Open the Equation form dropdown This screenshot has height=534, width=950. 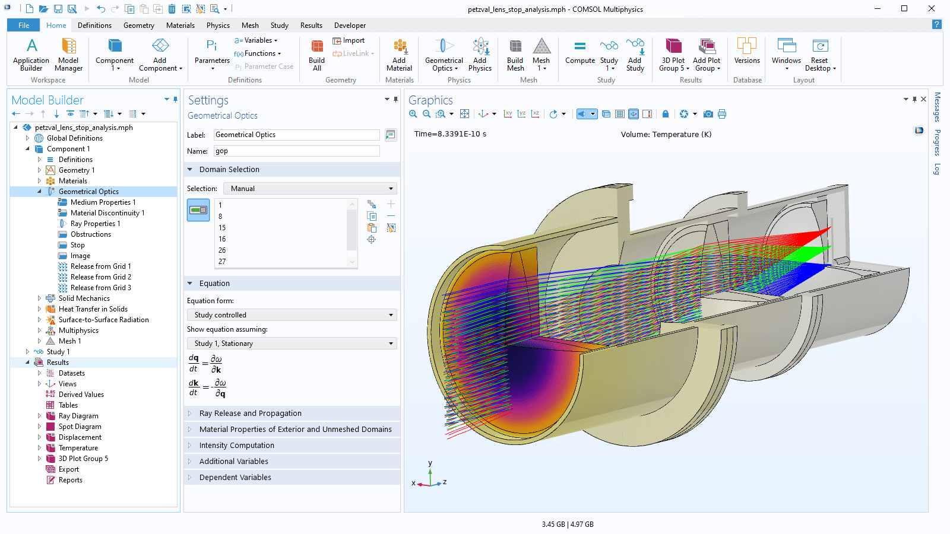[292, 315]
